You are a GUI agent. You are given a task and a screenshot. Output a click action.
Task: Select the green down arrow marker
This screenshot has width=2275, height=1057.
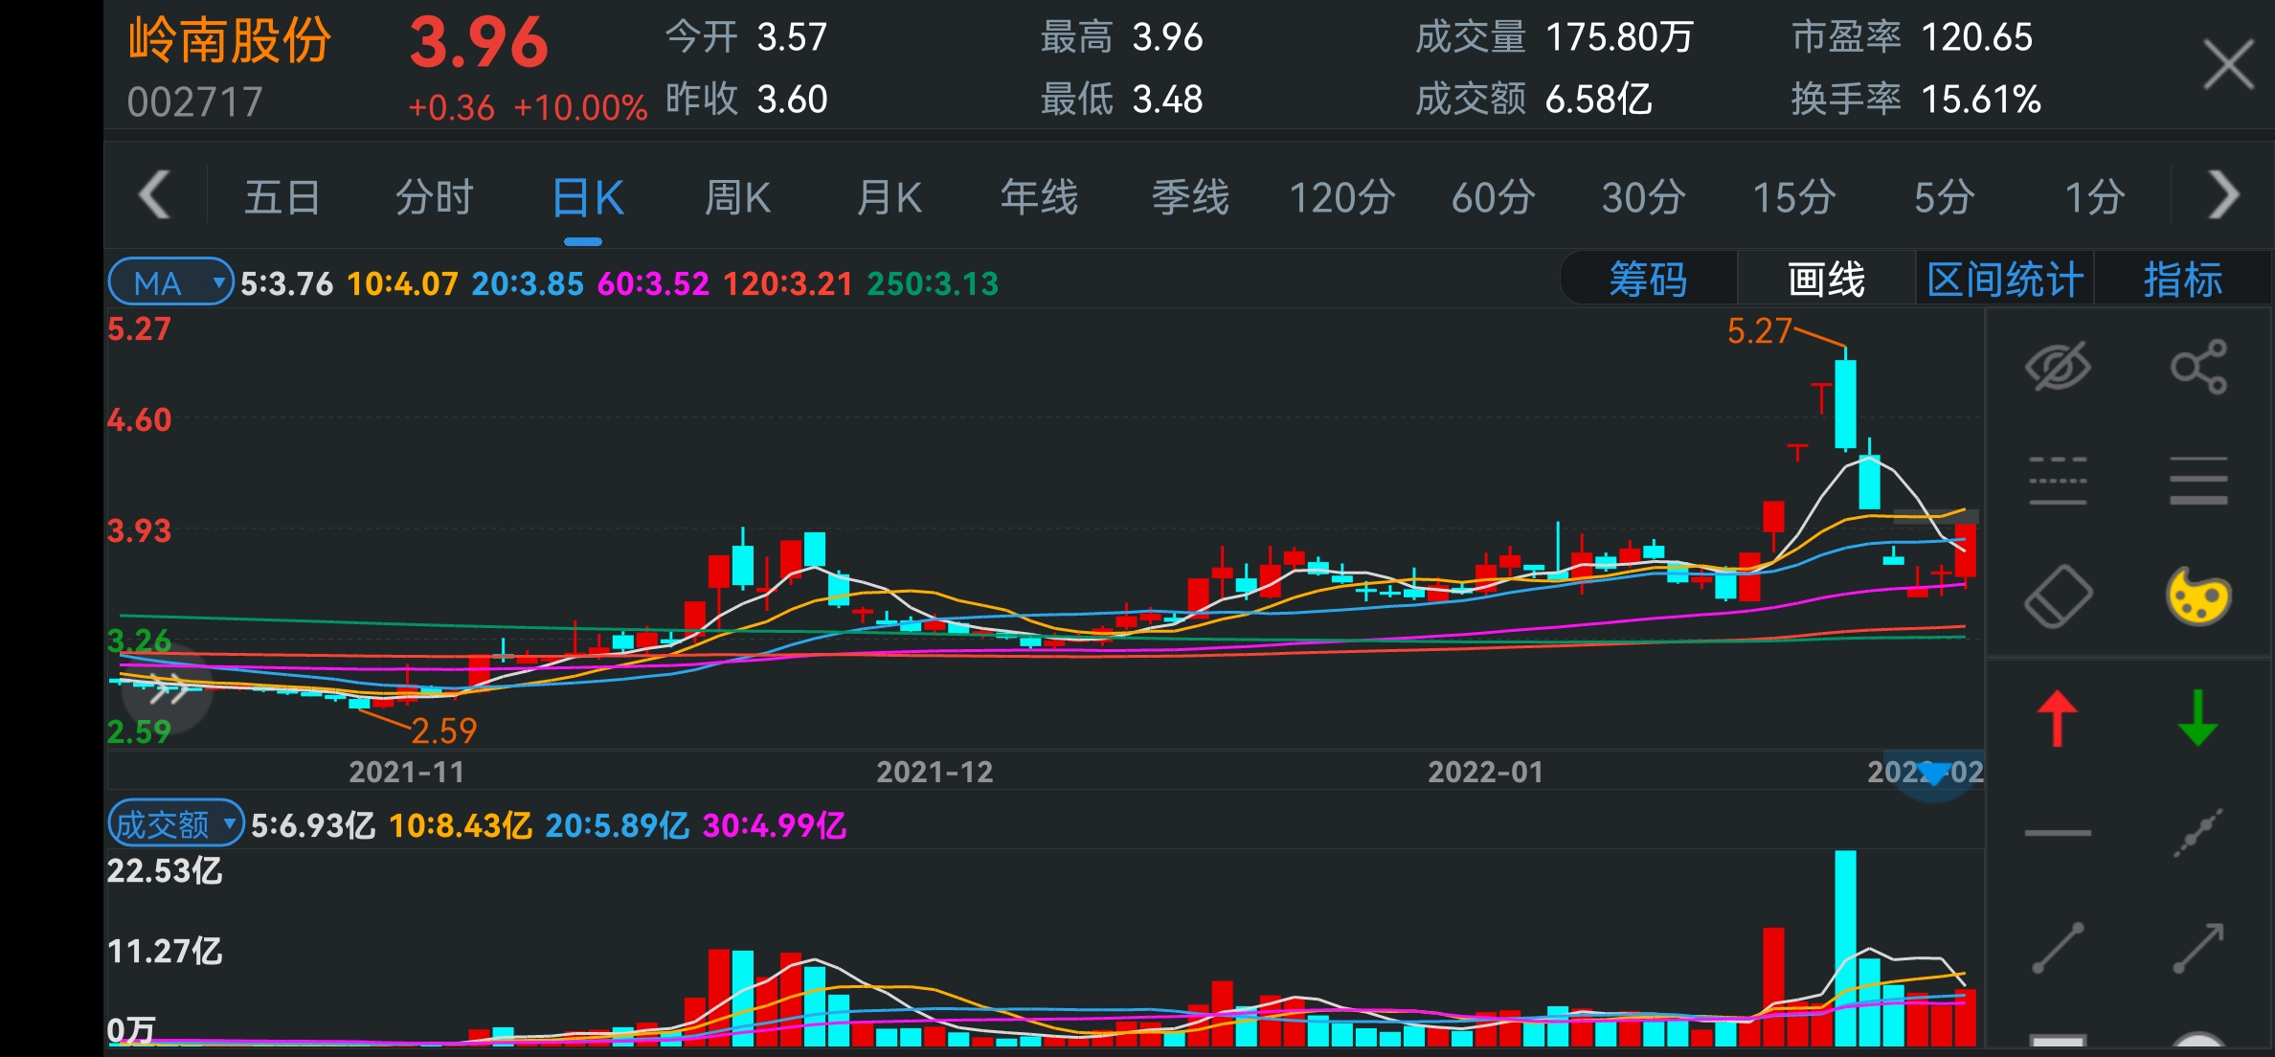pos(2198,718)
